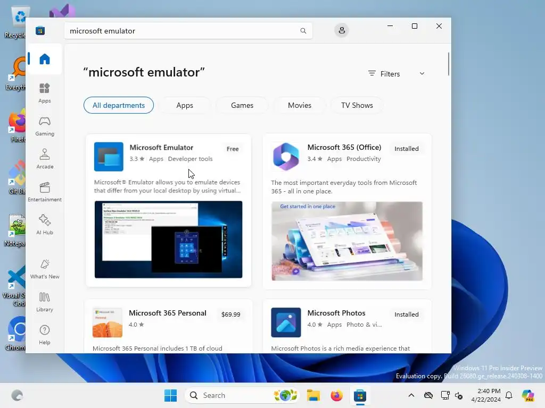Open the Microsoft 365 Personal title link
The image size is (545, 408).
point(168,313)
